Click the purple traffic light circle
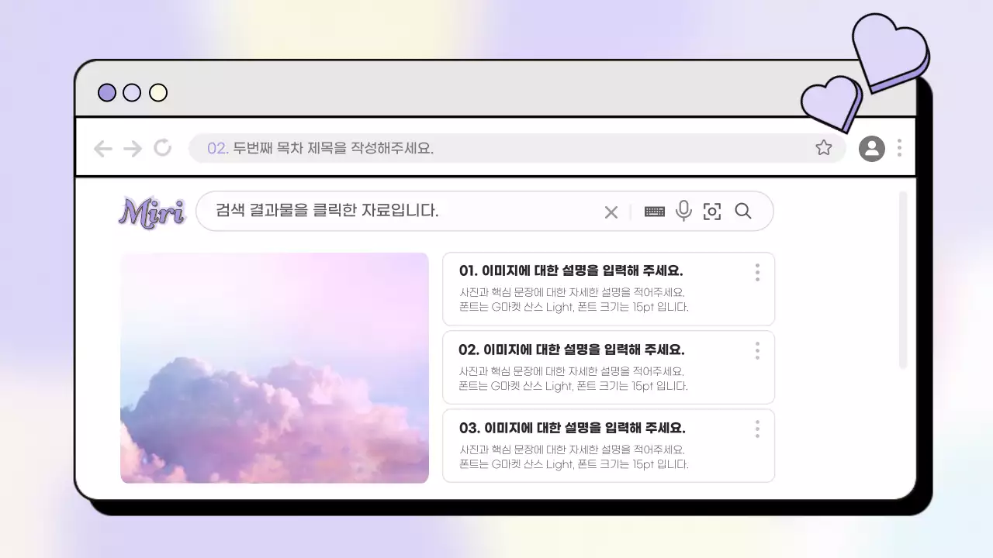993x558 pixels. pos(106,92)
